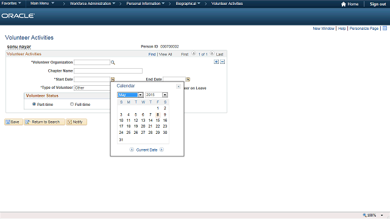
Task: Click Personalize Page link
Action: click(364, 29)
